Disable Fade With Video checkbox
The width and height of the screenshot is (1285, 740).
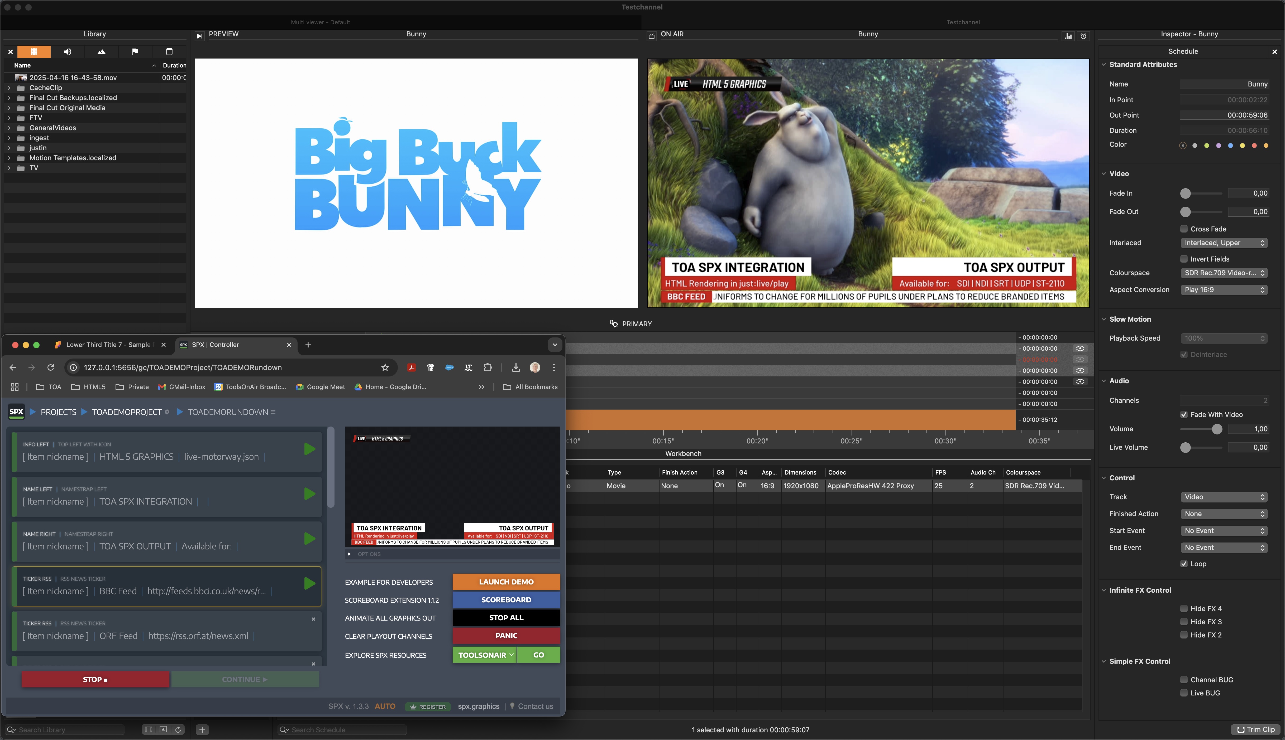click(x=1184, y=415)
